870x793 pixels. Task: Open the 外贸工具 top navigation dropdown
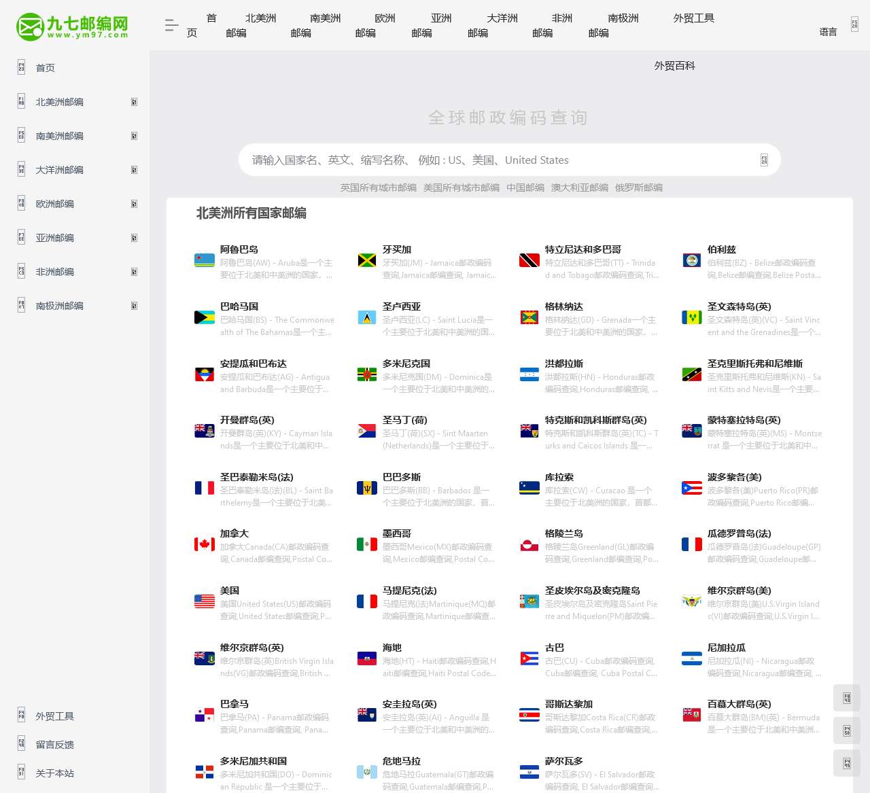(x=694, y=18)
